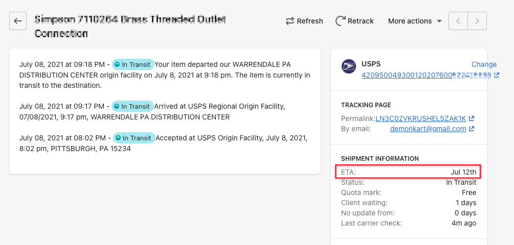
Task: Open the More actions dropdown
Action: (415, 21)
